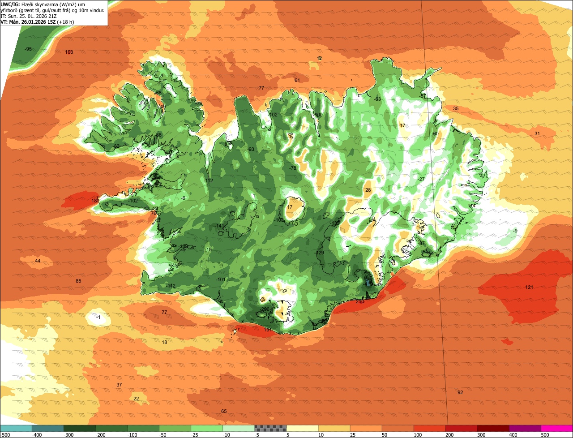Click the purple 400 to 500 legend segment
The image size is (573, 438).
525,428
